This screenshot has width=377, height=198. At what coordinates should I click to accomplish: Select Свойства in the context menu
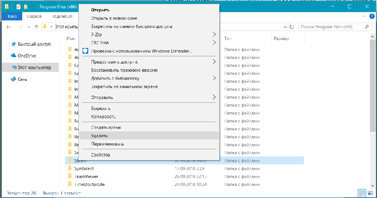pyautogui.click(x=100, y=155)
